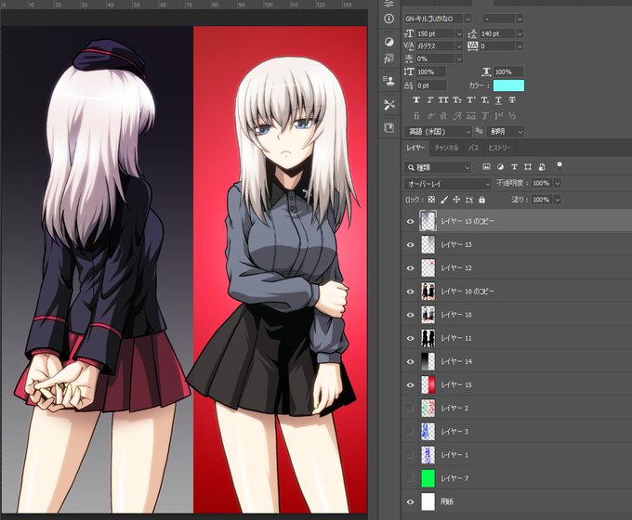The image size is (632, 520).
Task: Open kerning メトリクス dropdown
Action: pos(459,46)
